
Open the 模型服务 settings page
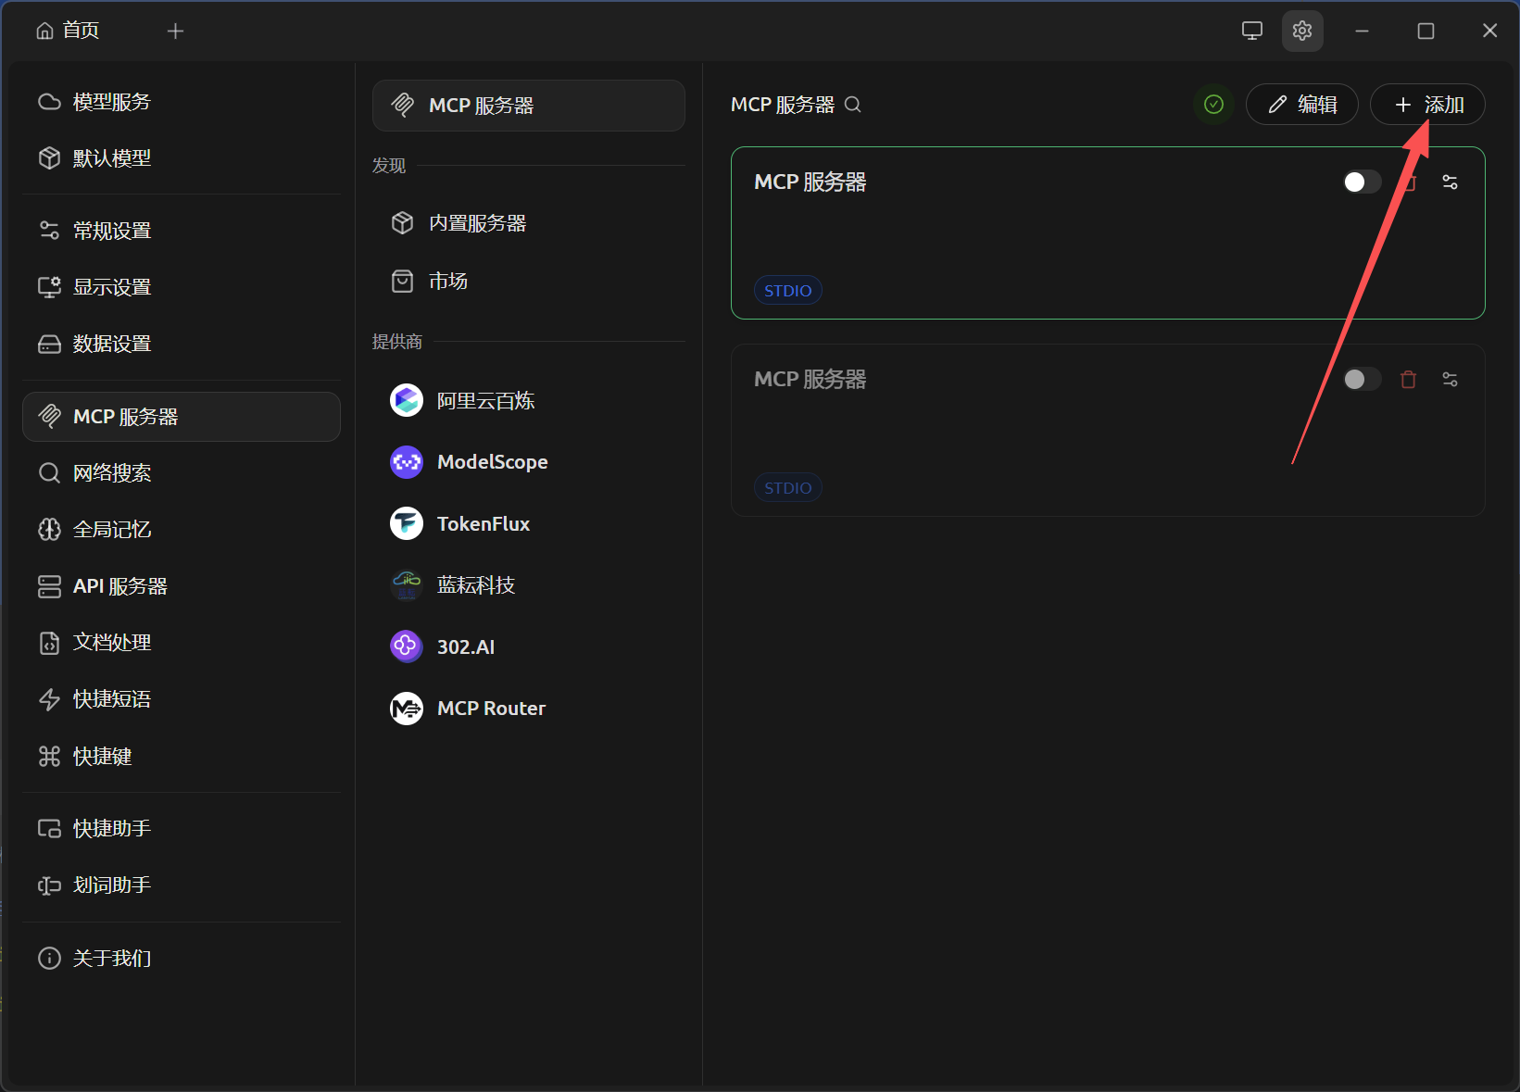tap(182, 102)
